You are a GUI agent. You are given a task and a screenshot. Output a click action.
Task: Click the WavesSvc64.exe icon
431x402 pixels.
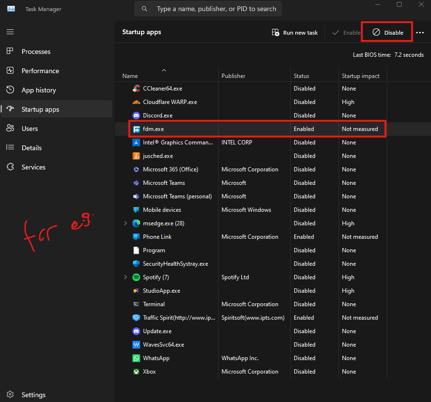(136, 345)
